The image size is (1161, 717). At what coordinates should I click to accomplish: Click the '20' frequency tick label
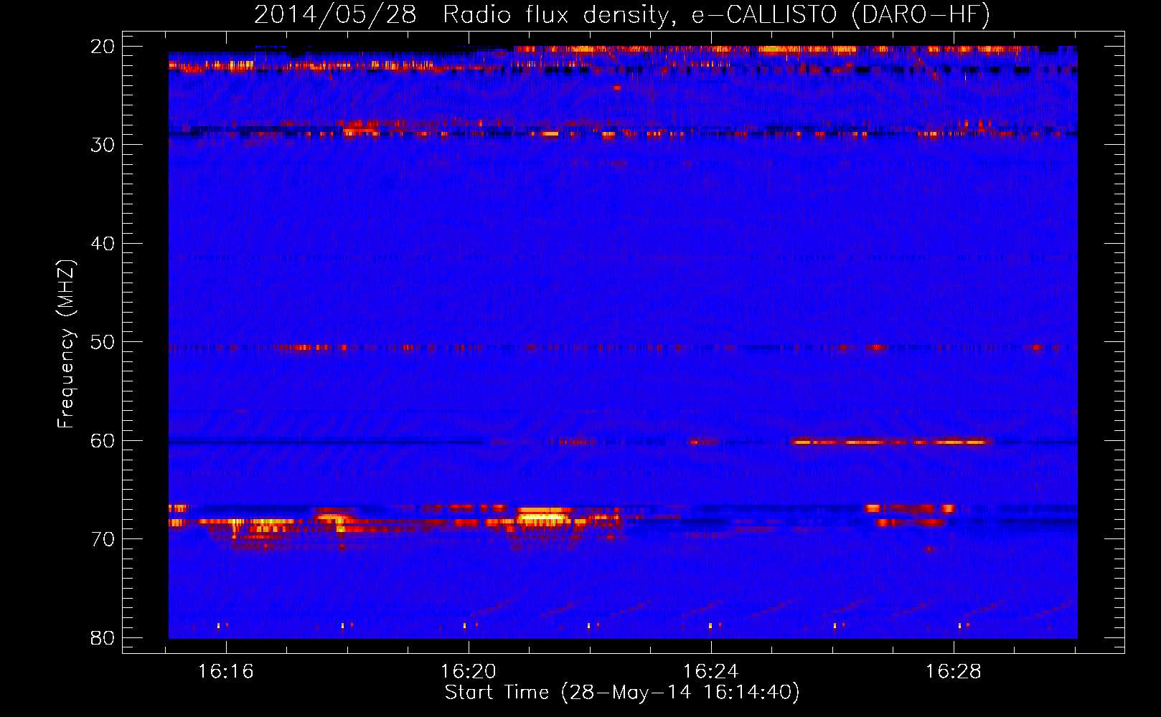click(x=103, y=47)
